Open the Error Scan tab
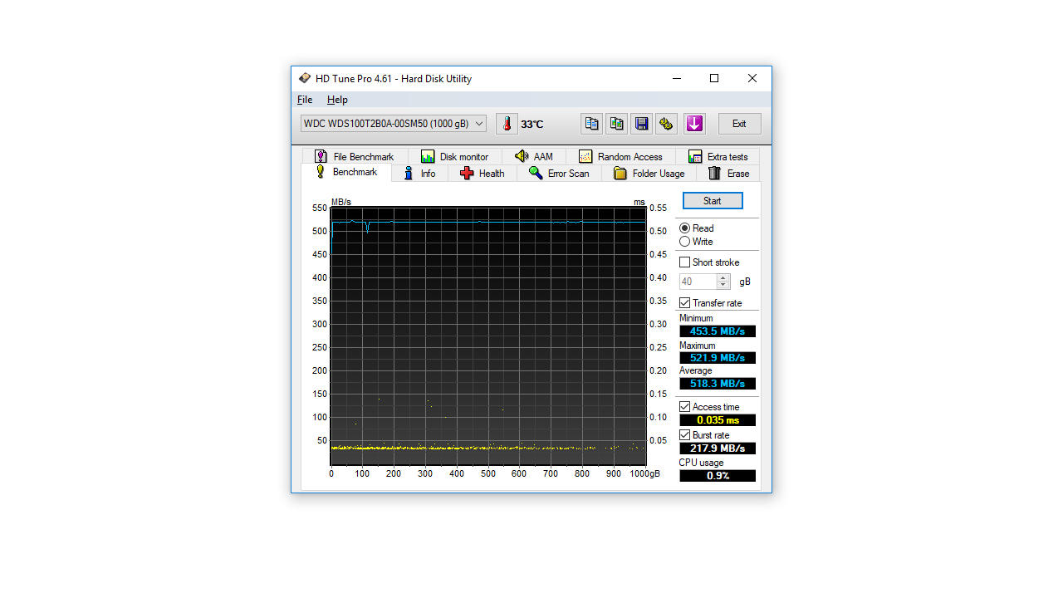Image resolution: width=1063 pixels, height=598 pixels. 559,174
